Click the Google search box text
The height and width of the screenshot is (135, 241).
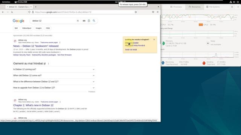click(x=37, y=21)
